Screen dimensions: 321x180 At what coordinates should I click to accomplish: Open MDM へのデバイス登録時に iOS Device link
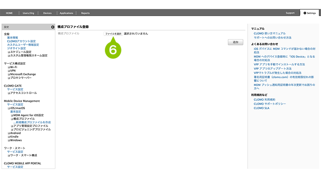pyautogui.click(x=285, y=58)
